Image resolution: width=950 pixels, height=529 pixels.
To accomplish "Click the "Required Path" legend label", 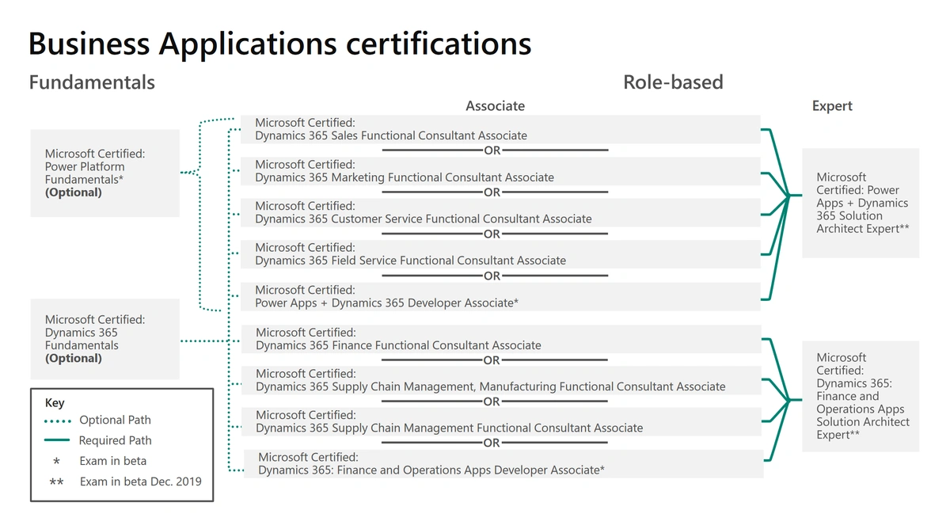I will pos(115,440).
